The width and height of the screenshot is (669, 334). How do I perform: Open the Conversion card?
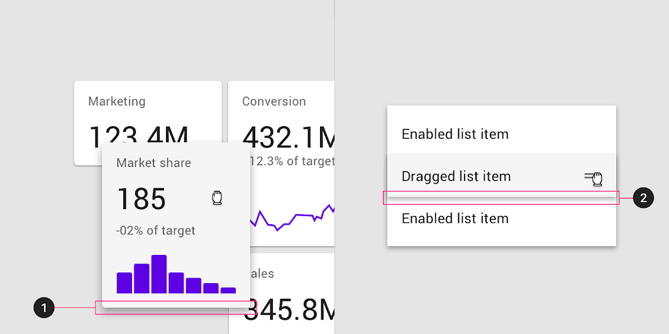pos(281,164)
